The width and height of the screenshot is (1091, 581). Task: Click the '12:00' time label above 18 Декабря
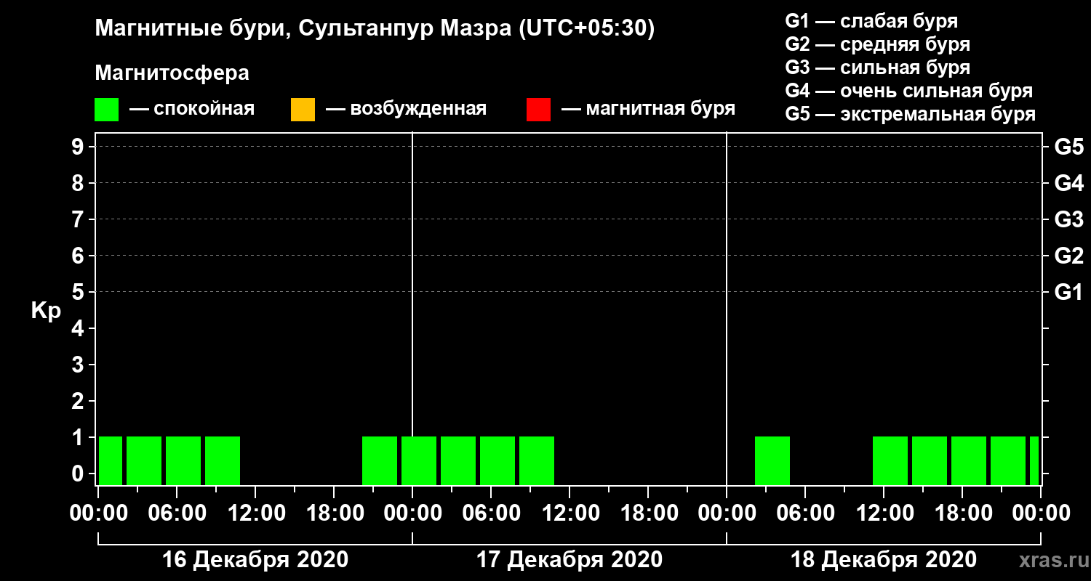(x=884, y=513)
